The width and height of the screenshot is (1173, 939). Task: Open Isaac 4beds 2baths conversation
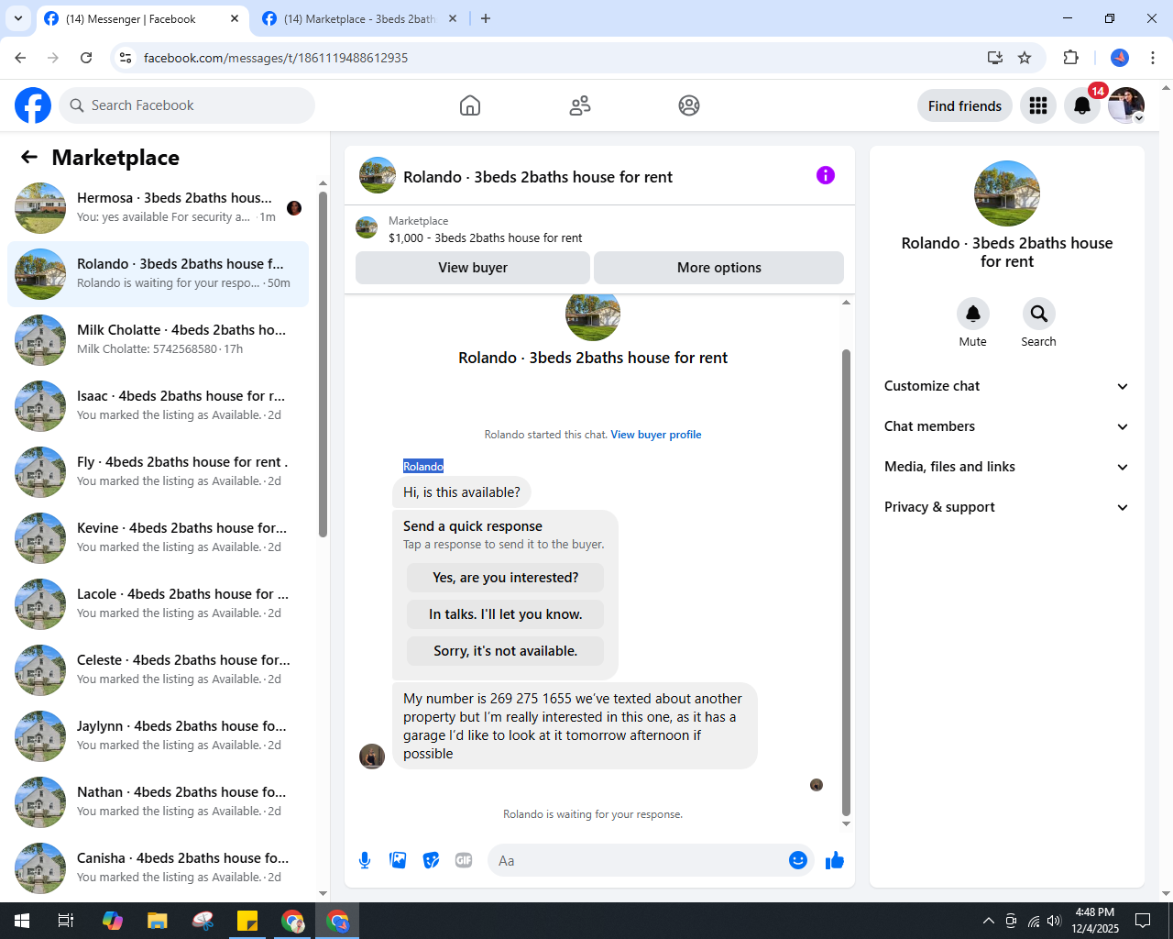tap(158, 406)
